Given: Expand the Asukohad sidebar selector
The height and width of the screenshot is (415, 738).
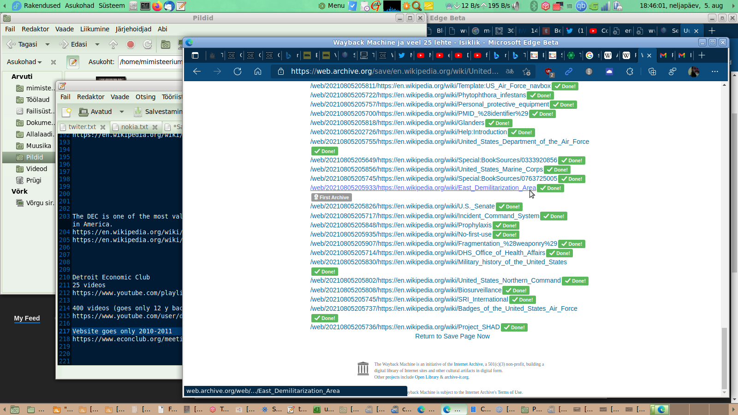Looking at the screenshot, I should [24, 62].
